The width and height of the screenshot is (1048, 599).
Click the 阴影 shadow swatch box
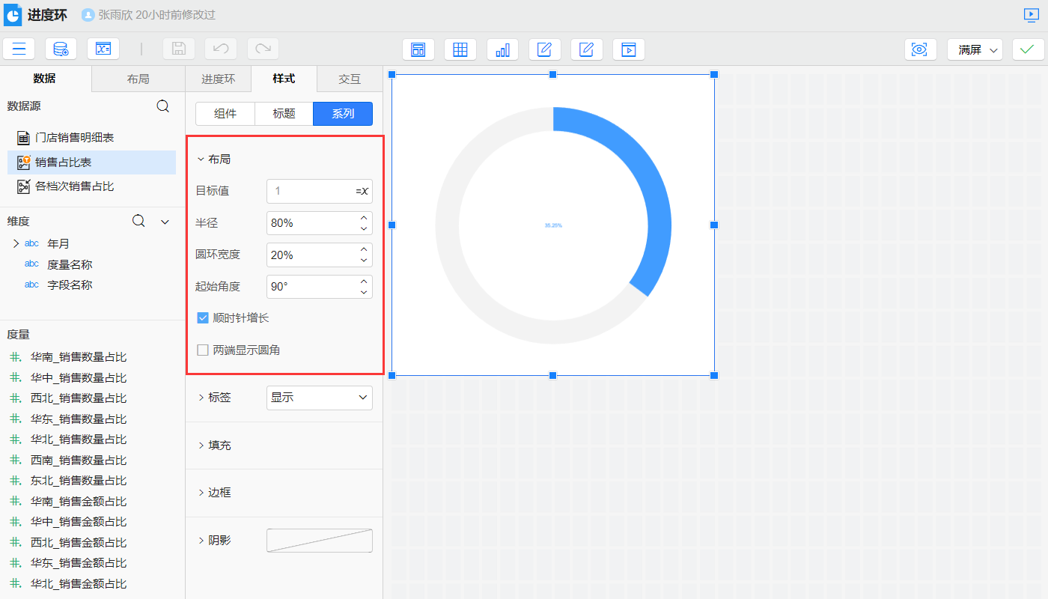click(319, 541)
